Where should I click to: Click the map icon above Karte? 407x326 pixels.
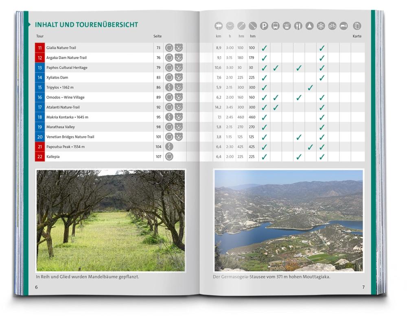click(x=357, y=26)
